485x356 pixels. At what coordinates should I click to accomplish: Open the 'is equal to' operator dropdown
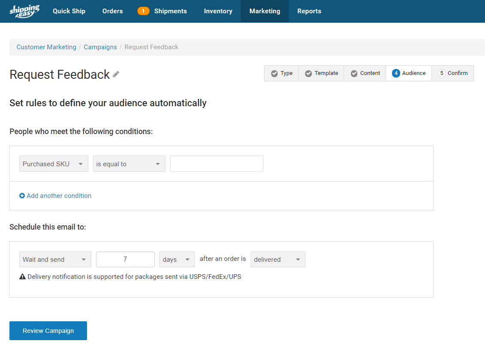point(129,164)
